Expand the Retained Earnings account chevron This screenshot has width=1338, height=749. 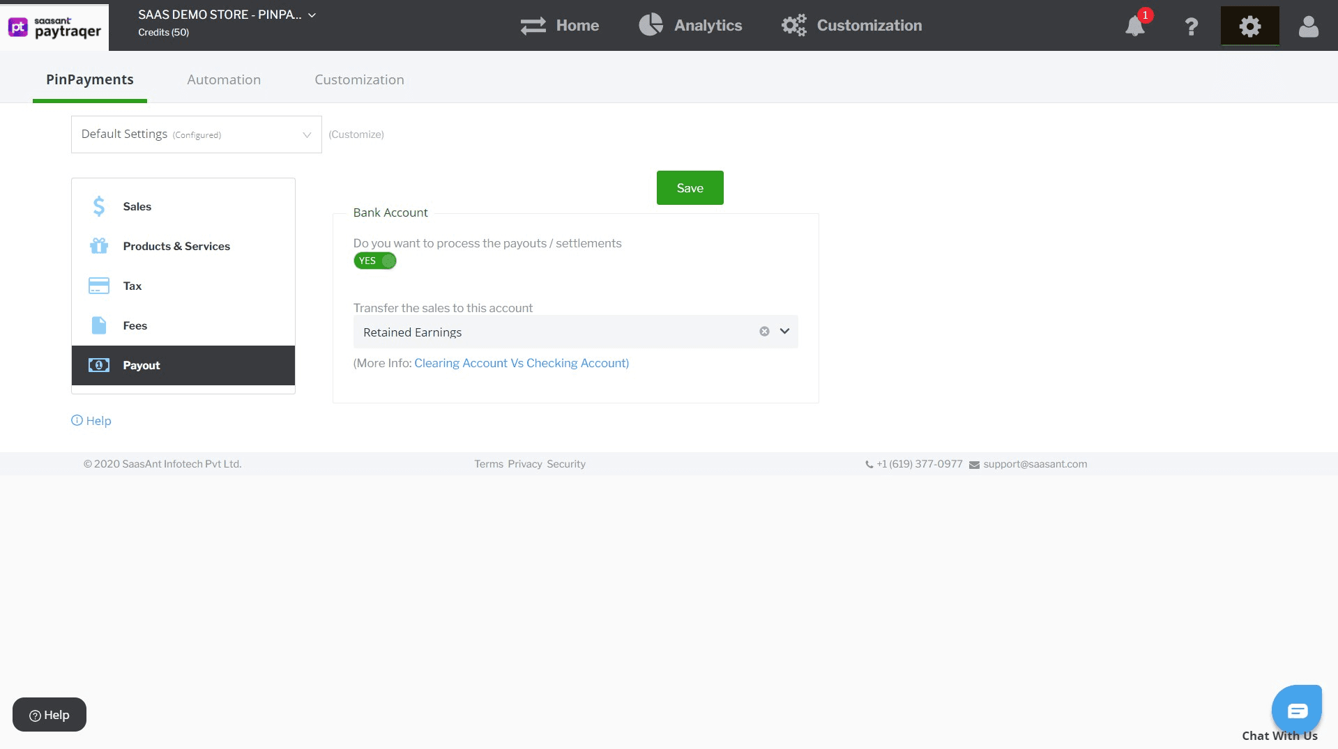[x=784, y=332]
